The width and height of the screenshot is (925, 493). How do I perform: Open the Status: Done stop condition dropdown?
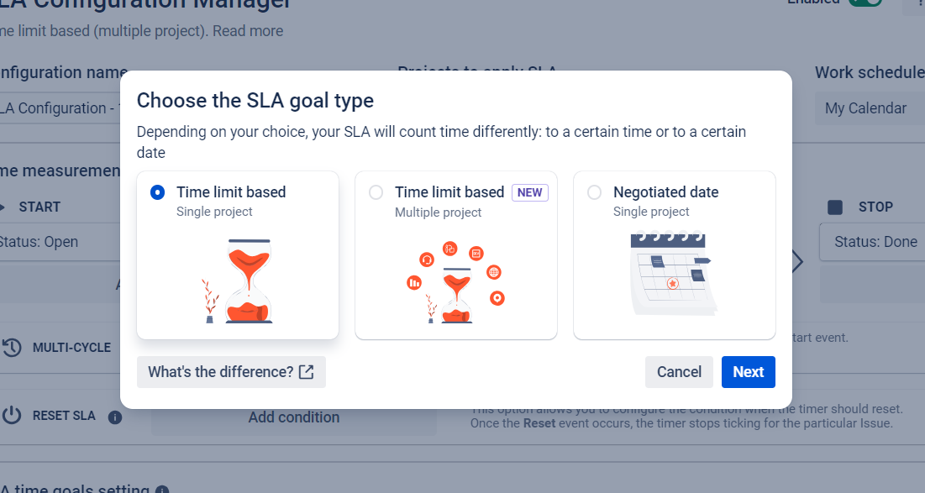[874, 242]
